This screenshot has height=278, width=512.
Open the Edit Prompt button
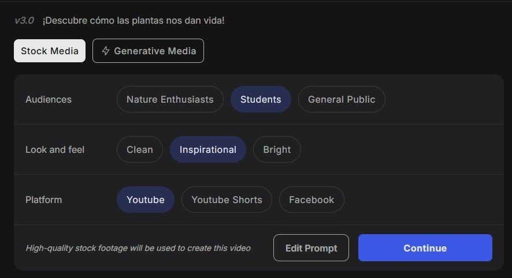[x=311, y=248]
